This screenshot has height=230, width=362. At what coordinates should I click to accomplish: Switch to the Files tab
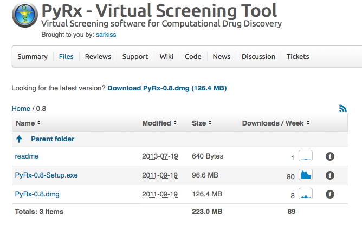point(66,56)
